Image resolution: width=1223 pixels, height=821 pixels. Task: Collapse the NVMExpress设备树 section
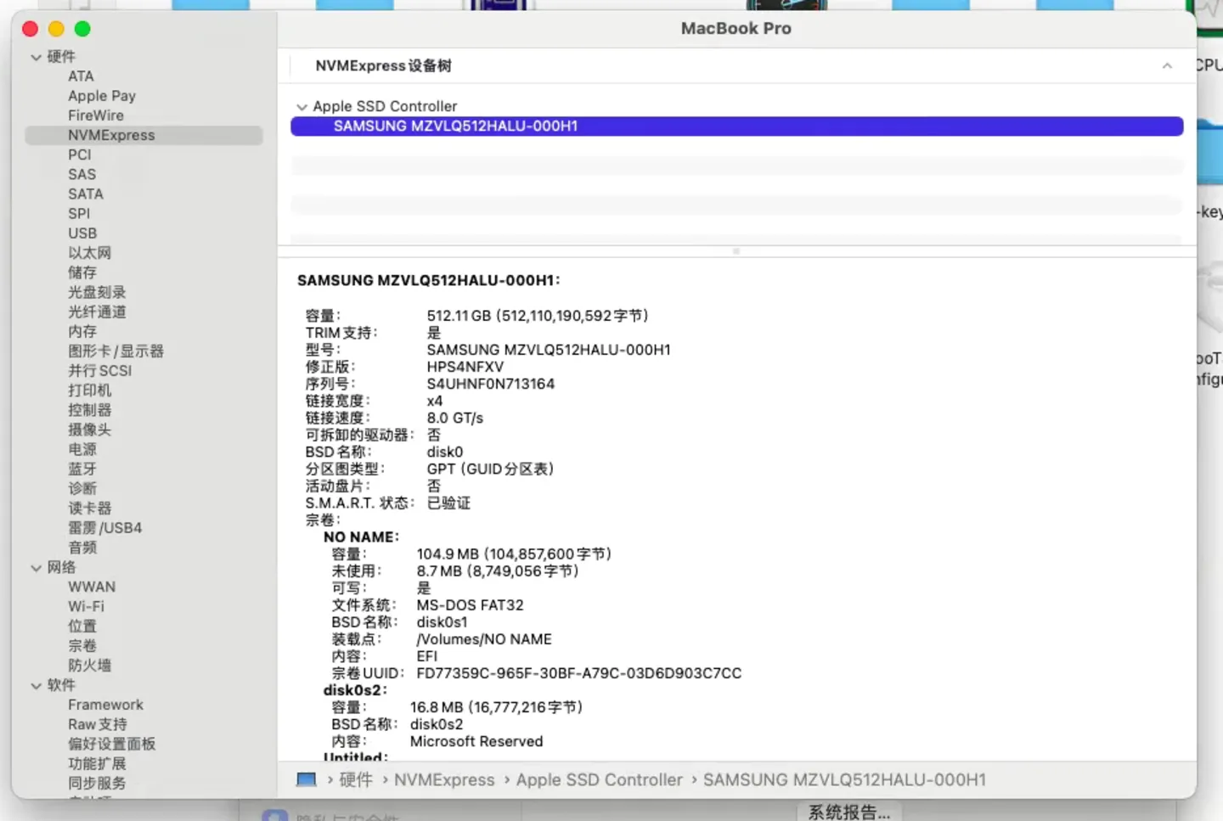[x=1168, y=65]
